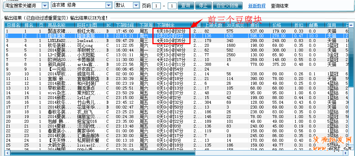
Task: Expand the 连衣裙 修身 keyword dropdown
Action: point(109,5)
